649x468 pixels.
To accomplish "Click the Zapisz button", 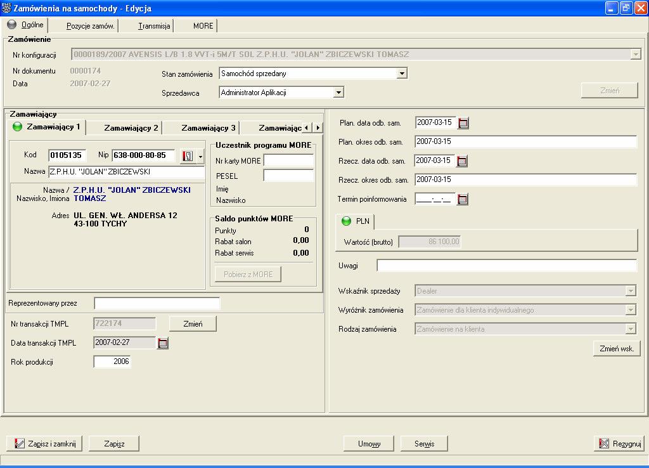I will 114,443.
